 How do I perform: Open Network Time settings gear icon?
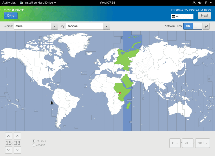pyautogui.click(x=206, y=26)
